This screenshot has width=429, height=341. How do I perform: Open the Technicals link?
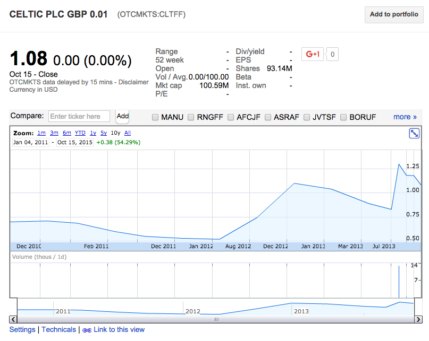(59, 330)
